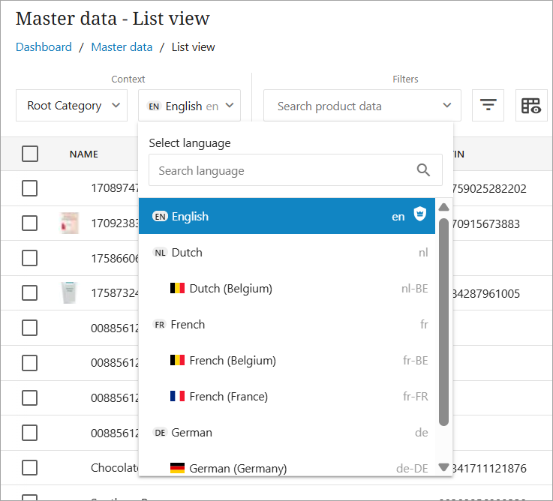553x501 pixels.
Task: Open the Master data breadcrumb link
Action: (122, 47)
